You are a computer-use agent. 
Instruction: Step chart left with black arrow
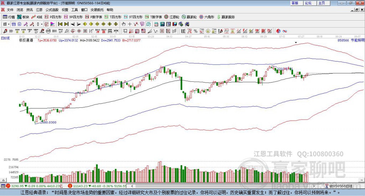(x=73, y=24)
